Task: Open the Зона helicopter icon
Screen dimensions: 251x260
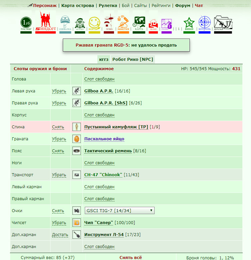Action: (x=109, y=24)
